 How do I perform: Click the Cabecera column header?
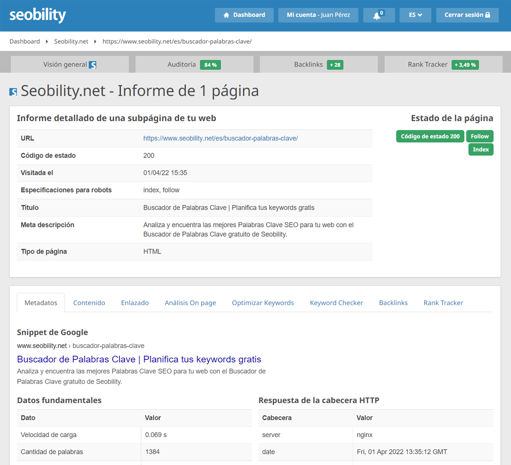tap(277, 418)
